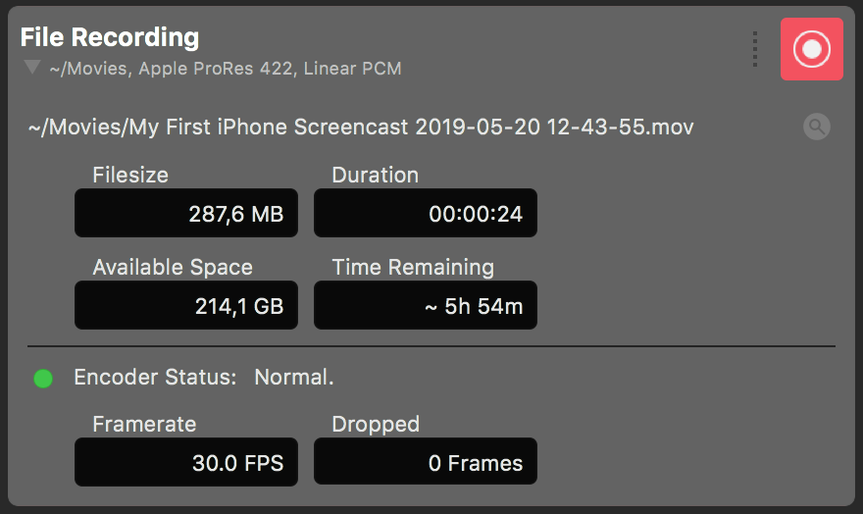Image resolution: width=863 pixels, height=514 pixels.
Task: Click the red record button
Action: [811, 49]
